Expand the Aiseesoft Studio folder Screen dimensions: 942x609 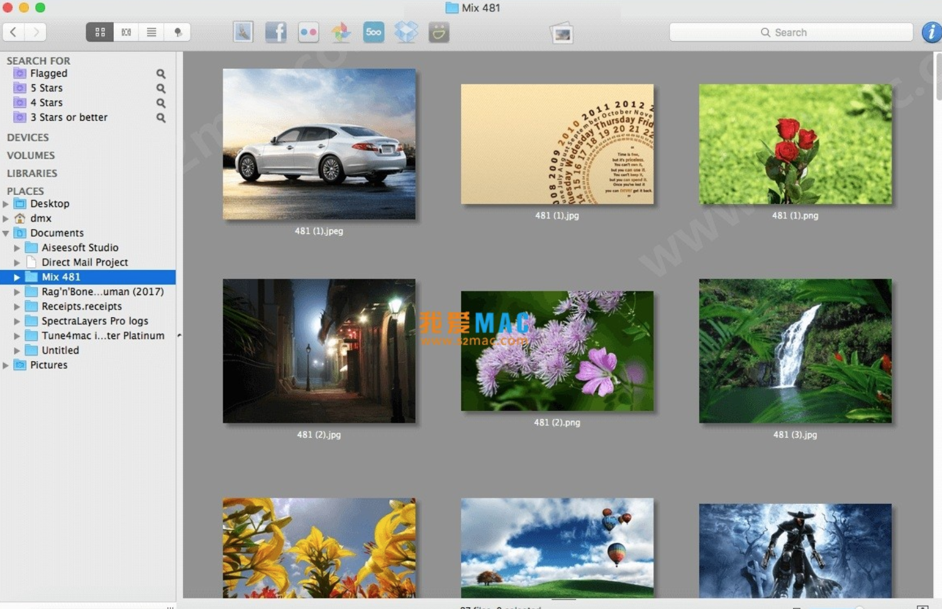(17, 248)
